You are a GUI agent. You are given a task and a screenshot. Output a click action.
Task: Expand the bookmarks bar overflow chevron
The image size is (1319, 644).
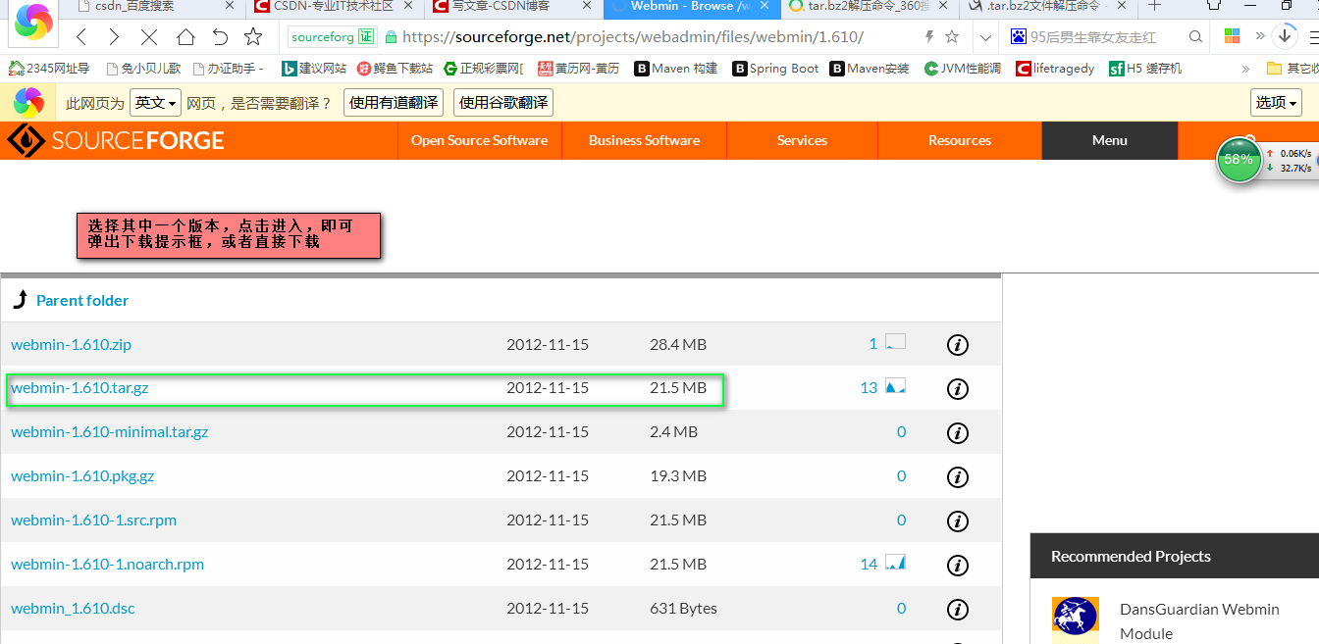(1246, 69)
